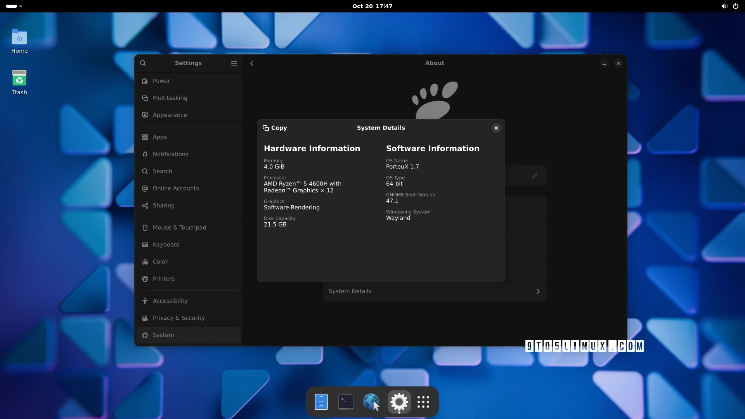Close the System Details dialog
Viewport: 745px width, 419px height.
click(496, 128)
